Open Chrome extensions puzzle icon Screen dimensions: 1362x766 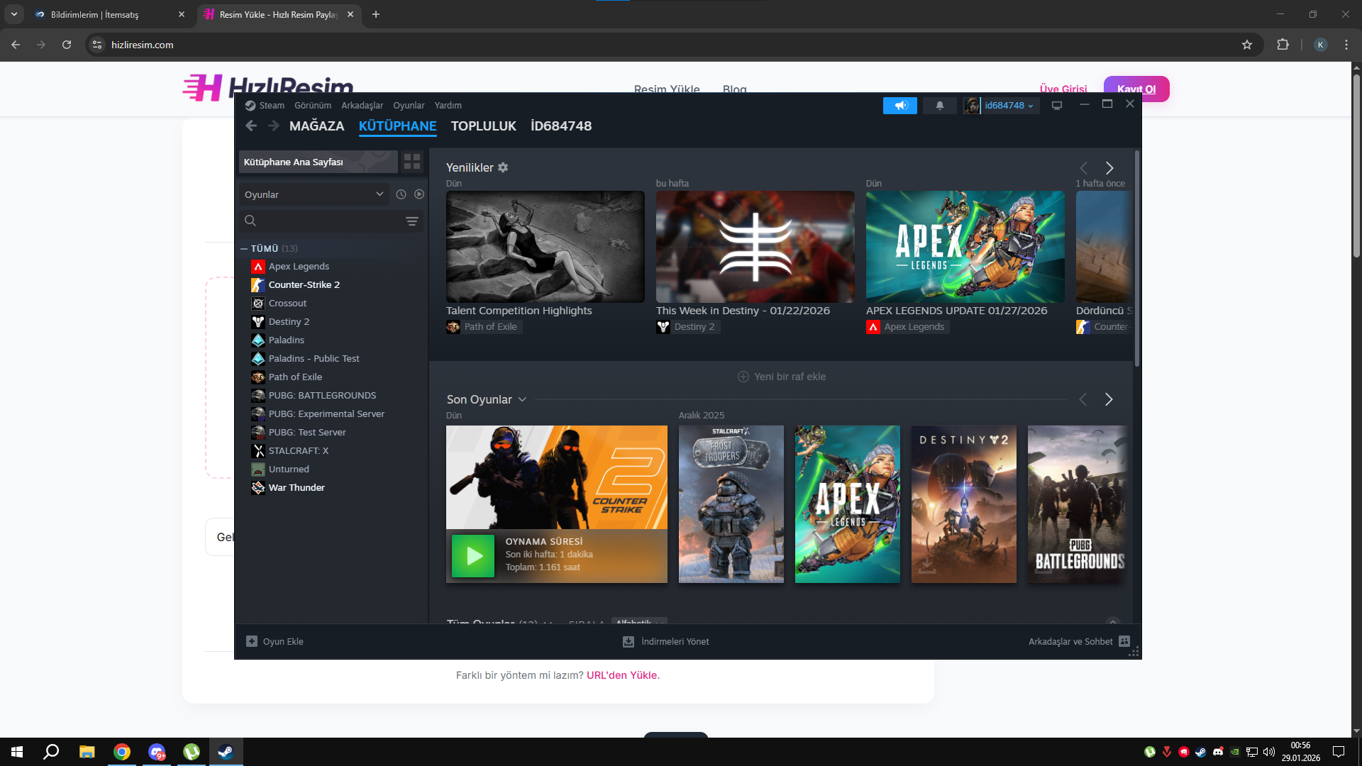[1283, 45]
